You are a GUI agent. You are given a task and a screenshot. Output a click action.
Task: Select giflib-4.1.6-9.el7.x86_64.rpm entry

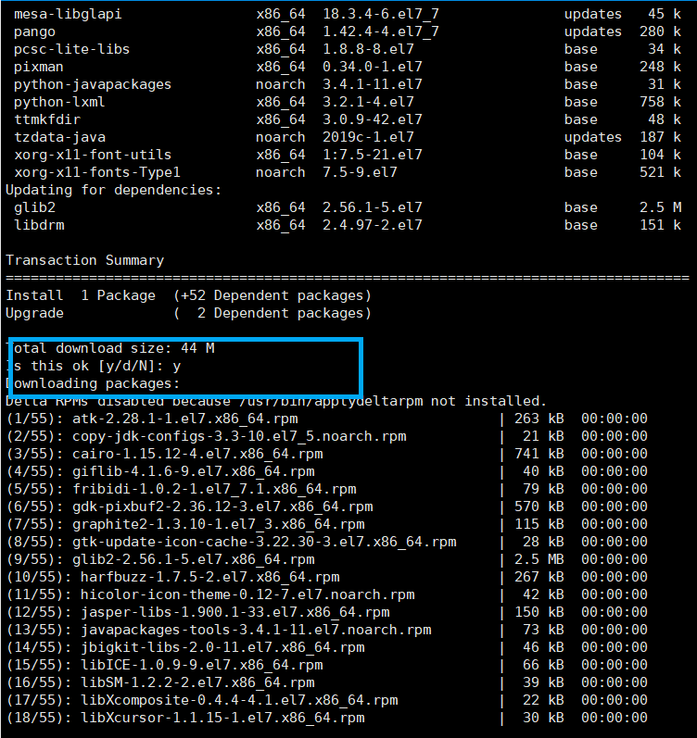click(x=194, y=471)
